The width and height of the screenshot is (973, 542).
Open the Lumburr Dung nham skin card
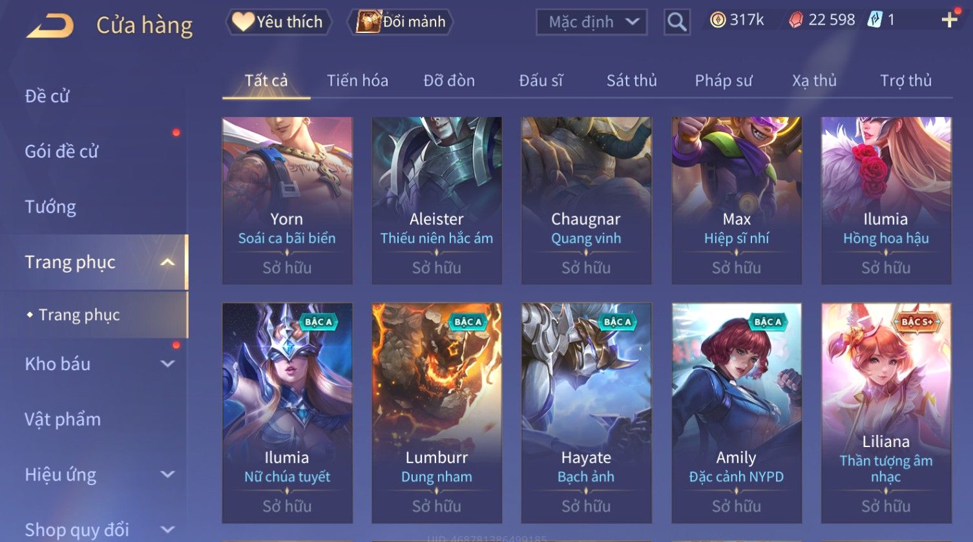437,413
